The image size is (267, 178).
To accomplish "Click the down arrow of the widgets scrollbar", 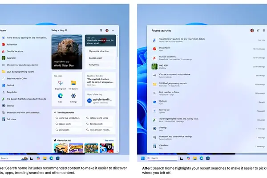I will 117,152.
